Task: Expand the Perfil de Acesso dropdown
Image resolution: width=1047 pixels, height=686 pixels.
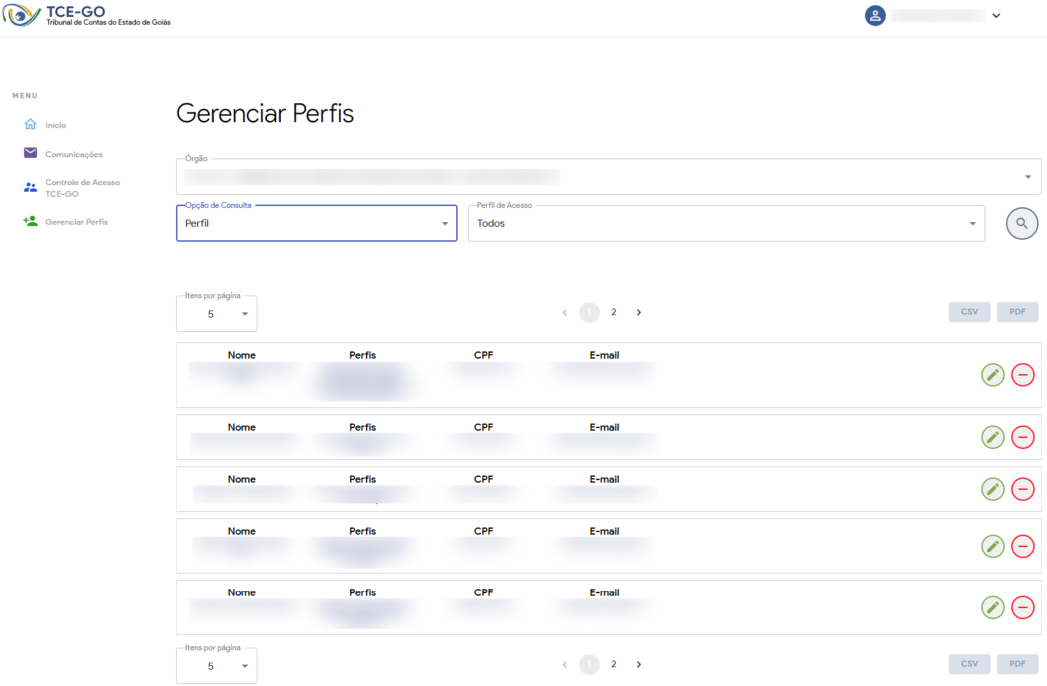Action: click(726, 223)
